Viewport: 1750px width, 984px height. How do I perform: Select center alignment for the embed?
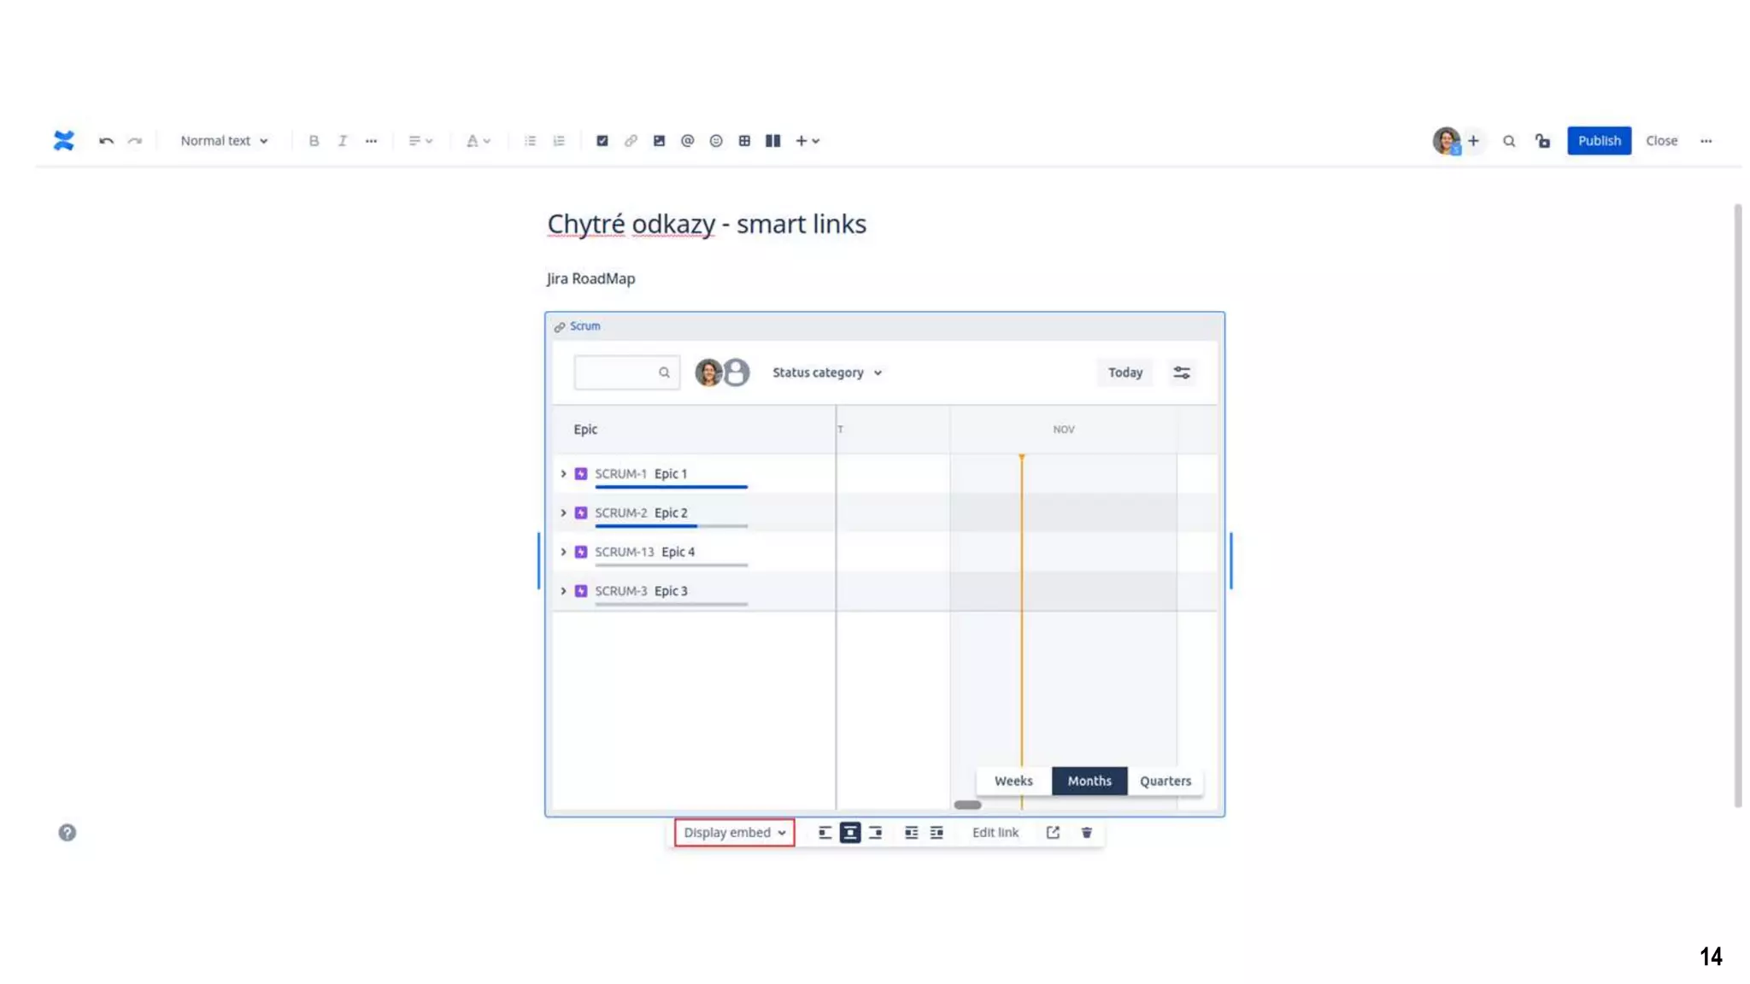pos(850,833)
